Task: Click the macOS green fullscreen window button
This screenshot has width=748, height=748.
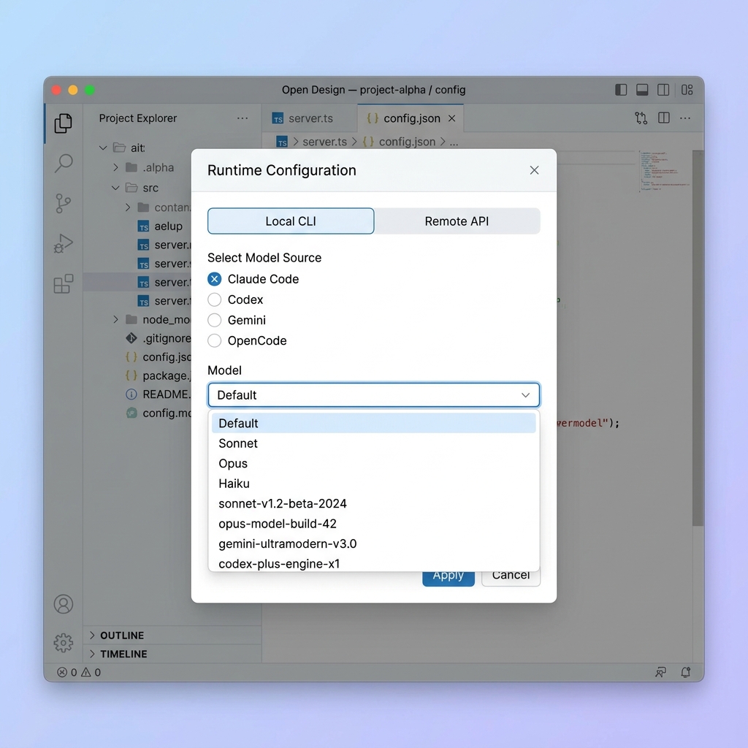Action: [x=90, y=90]
